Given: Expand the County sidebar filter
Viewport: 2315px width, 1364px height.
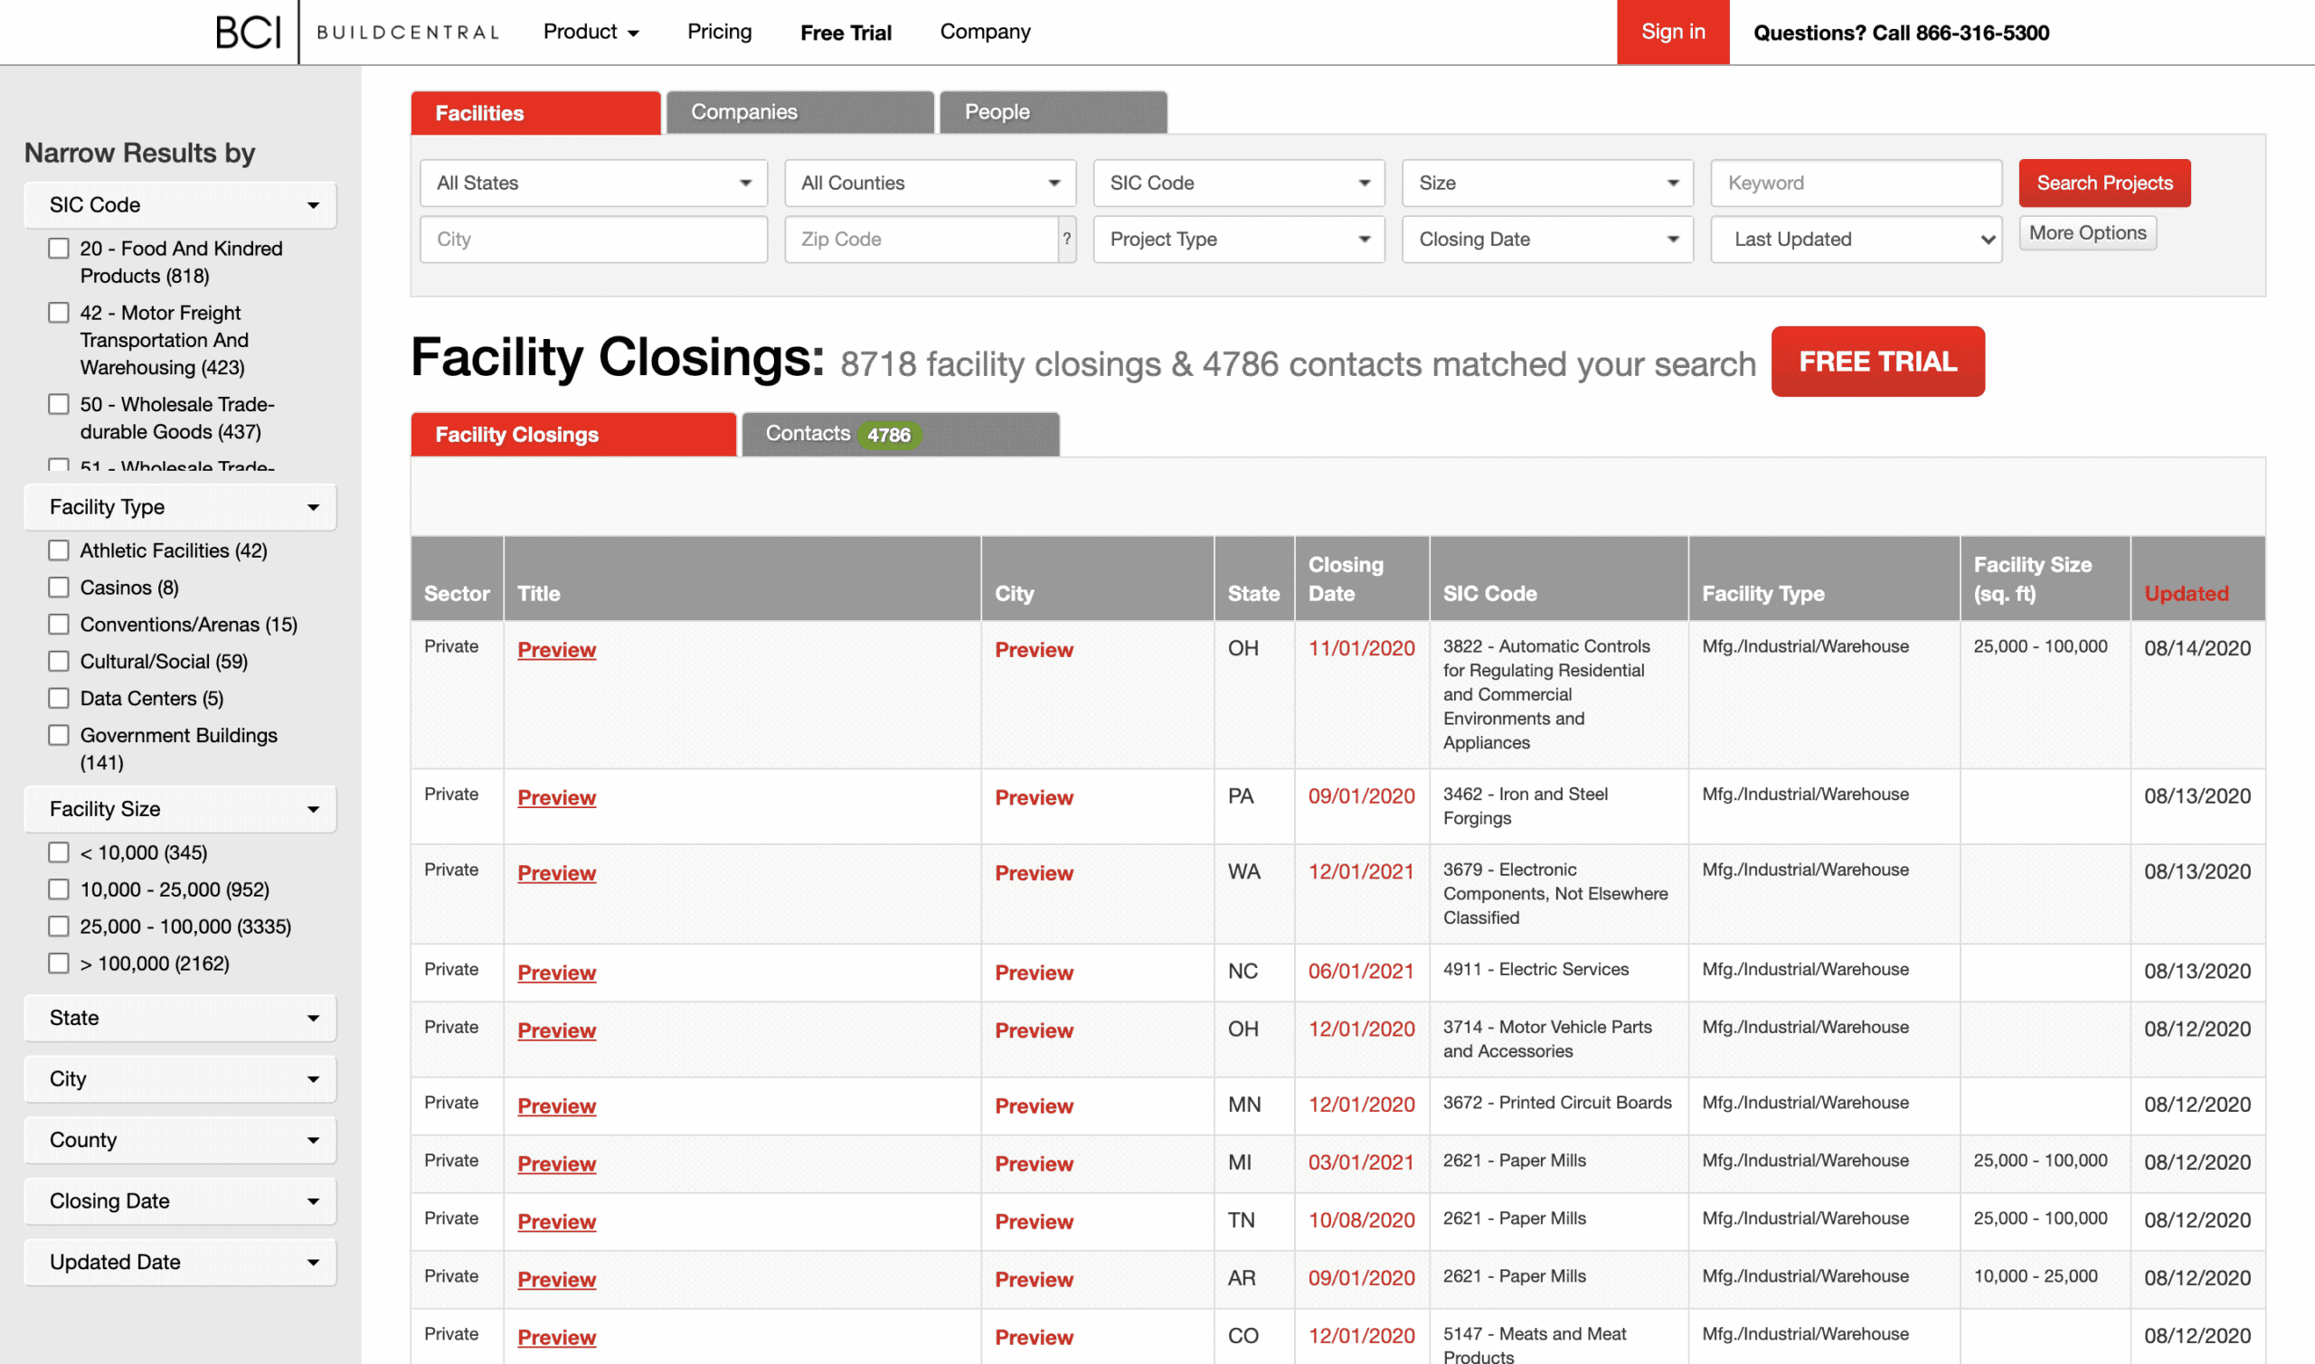Looking at the screenshot, I should (x=180, y=1140).
